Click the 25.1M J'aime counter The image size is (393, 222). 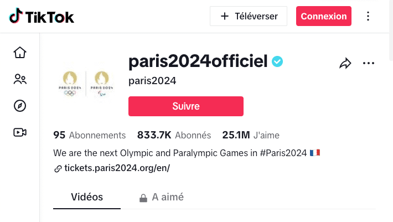click(251, 135)
